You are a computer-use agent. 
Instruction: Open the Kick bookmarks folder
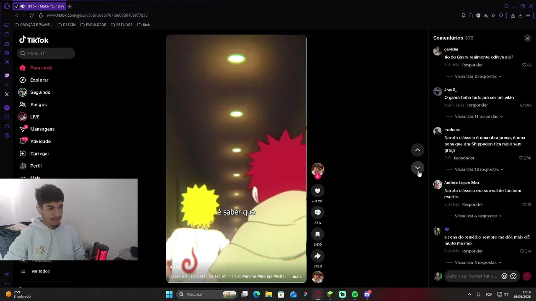point(144,25)
